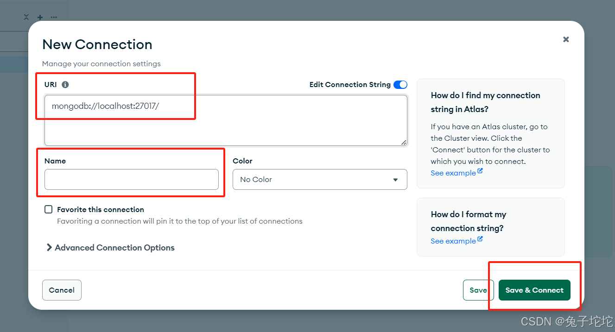Check Favorite this connection checkbox

point(48,209)
